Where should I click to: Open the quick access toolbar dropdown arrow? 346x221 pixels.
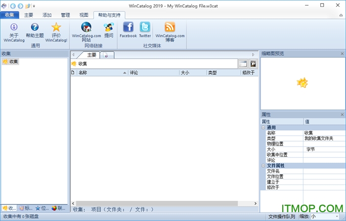pyautogui.click(x=34, y=6)
